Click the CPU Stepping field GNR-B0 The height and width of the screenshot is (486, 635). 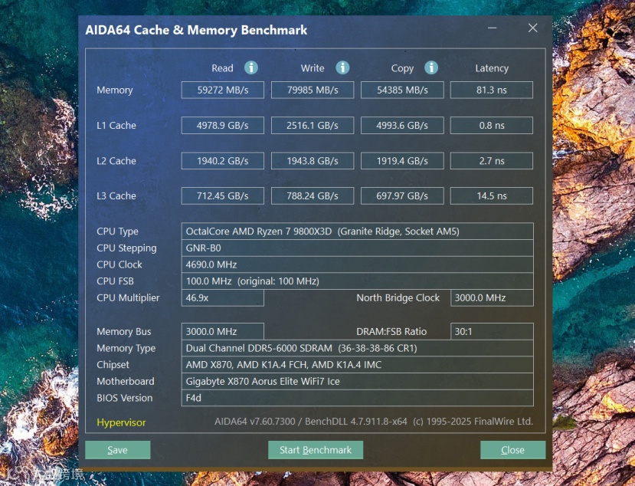[x=357, y=248]
